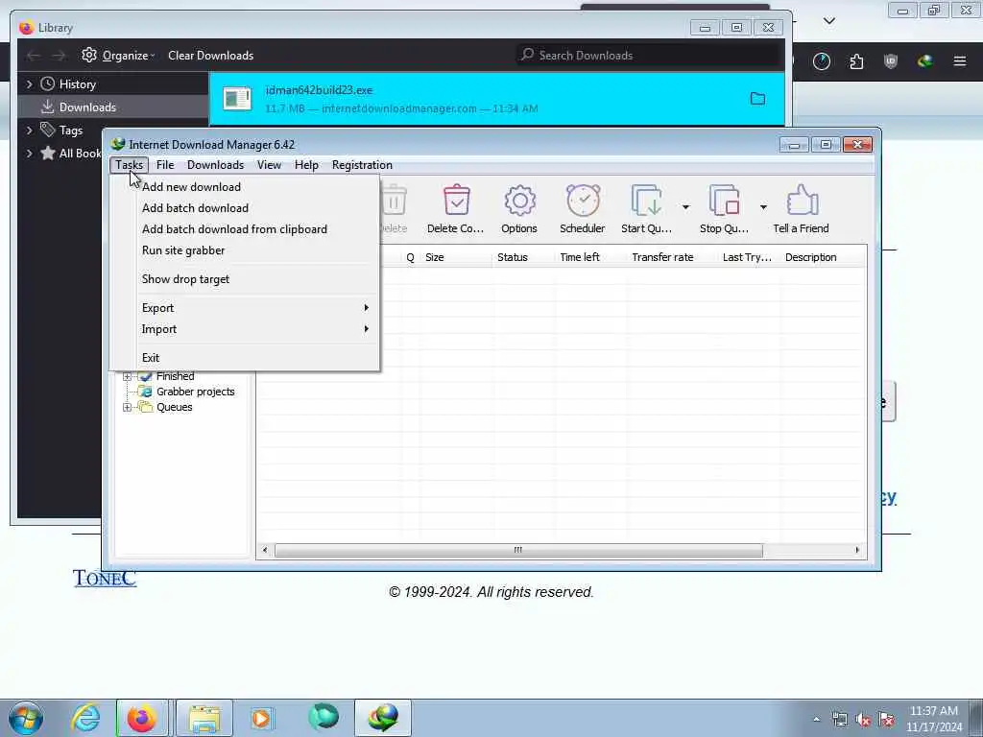Expand History in Library sidebar
The height and width of the screenshot is (737, 983).
click(x=29, y=84)
